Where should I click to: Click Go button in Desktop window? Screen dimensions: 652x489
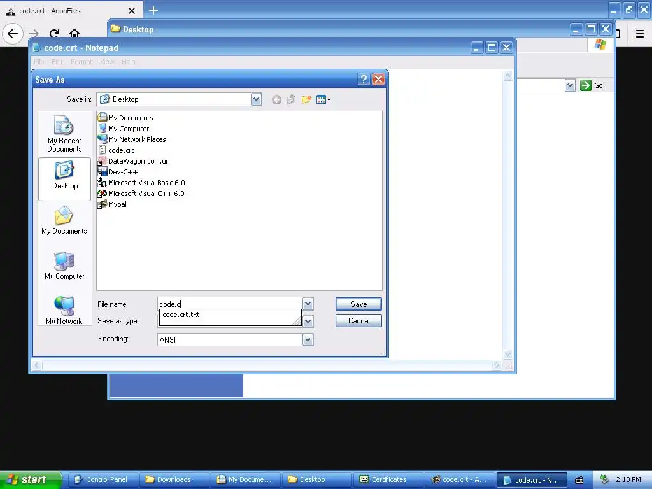click(x=592, y=85)
